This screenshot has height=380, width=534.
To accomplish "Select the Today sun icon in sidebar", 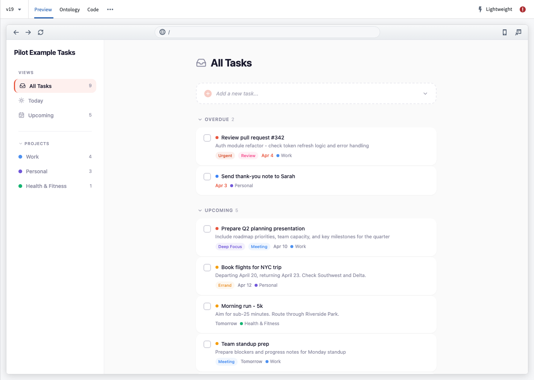I will coord(21,100).
